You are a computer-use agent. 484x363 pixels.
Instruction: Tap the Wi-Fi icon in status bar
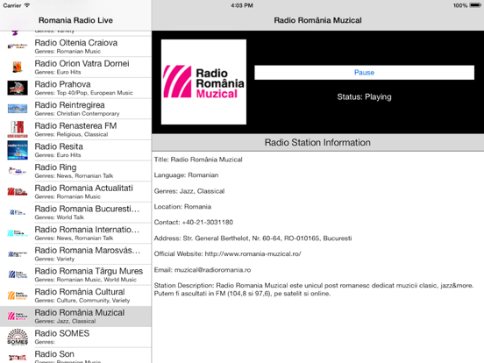tap(27, 5)
